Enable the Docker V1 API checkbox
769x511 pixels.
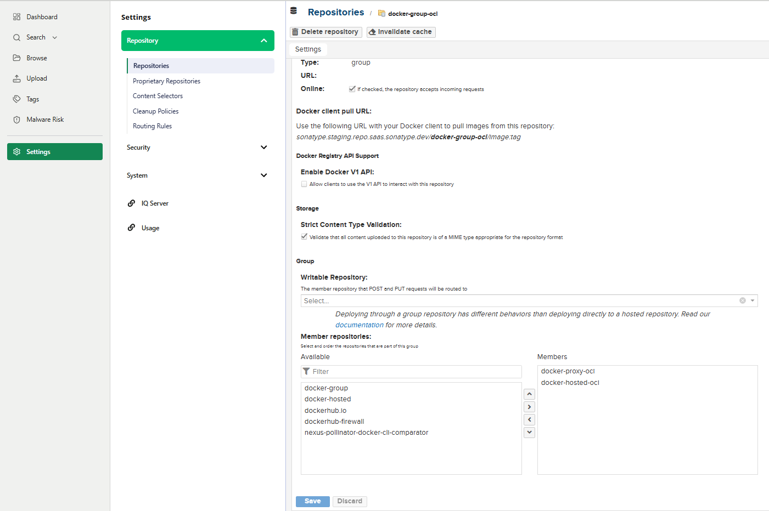pos(304,184)
